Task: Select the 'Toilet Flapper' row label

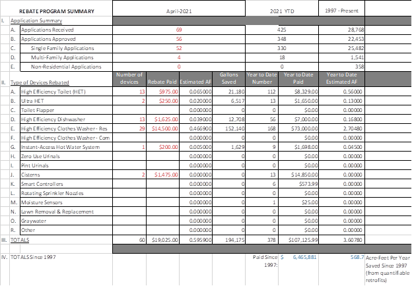Action: tap(38, 110)
